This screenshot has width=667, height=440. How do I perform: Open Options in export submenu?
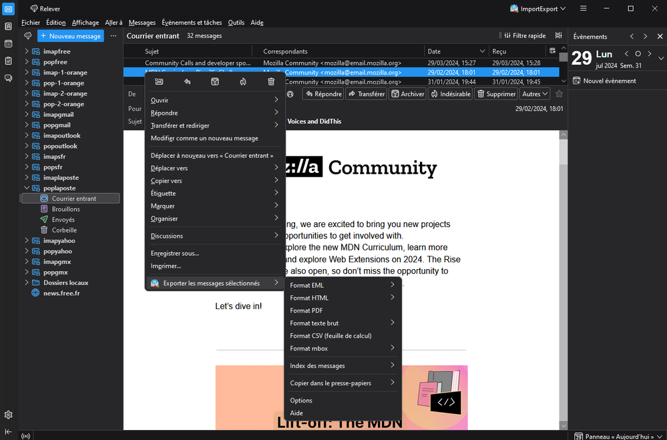coord(343,401)
